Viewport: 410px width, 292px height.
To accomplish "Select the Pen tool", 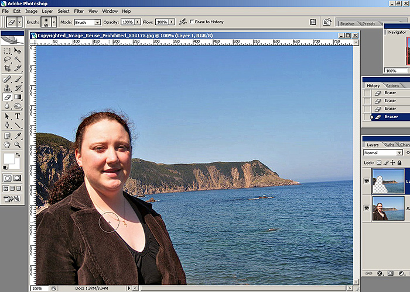I will [7, 125].
